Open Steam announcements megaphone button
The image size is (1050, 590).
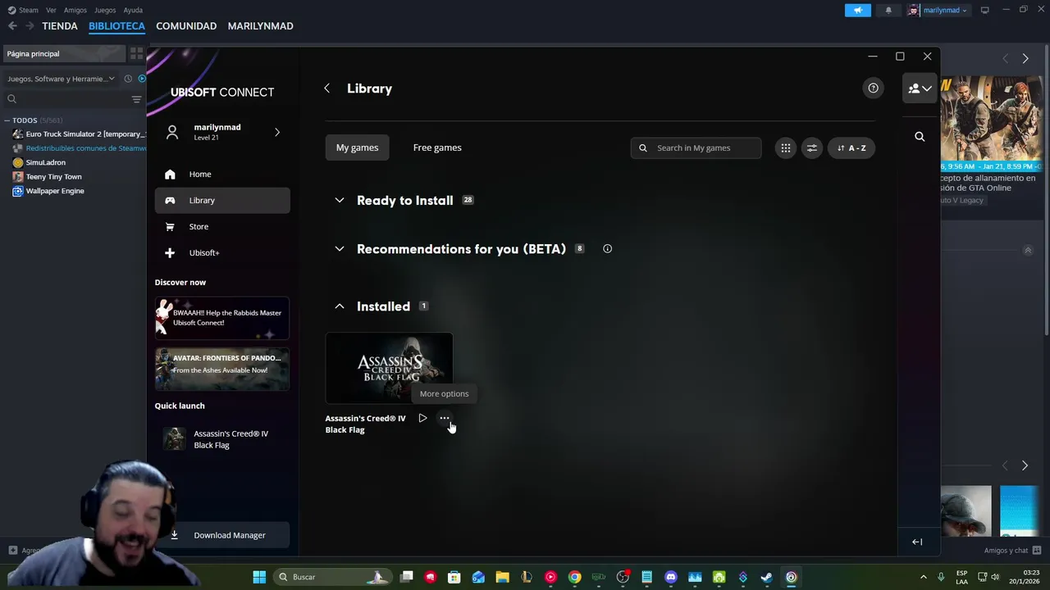point(857,11)
